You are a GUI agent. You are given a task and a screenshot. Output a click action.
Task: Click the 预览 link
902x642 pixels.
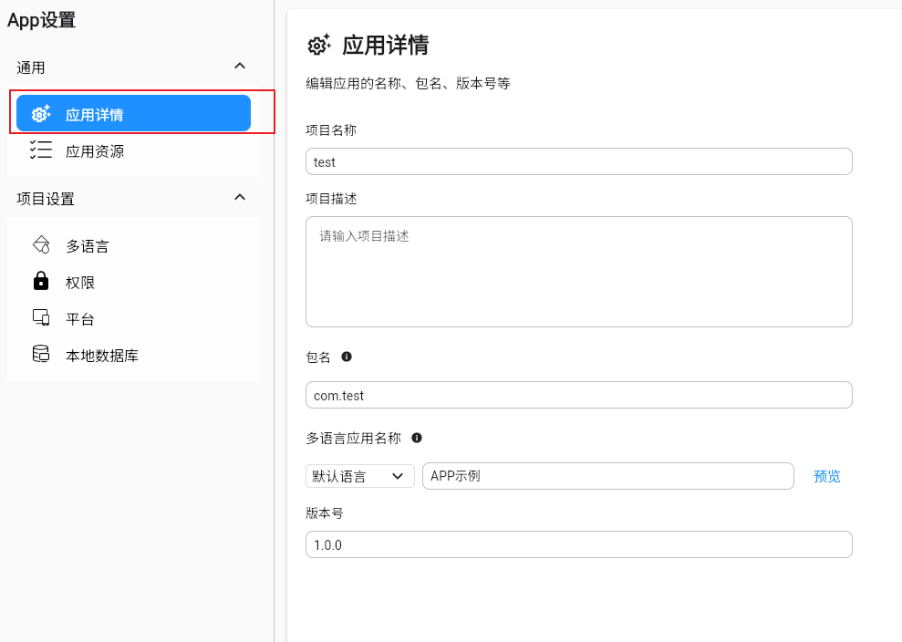826,476
